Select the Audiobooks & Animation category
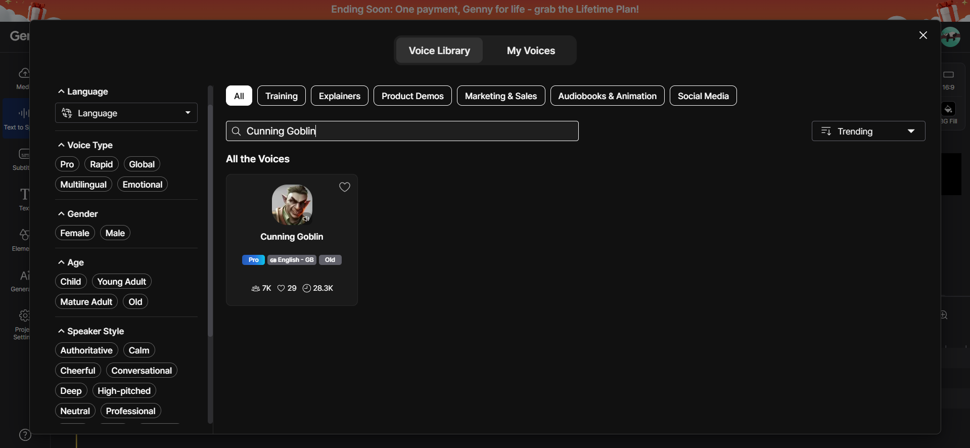 click(608, 96)
